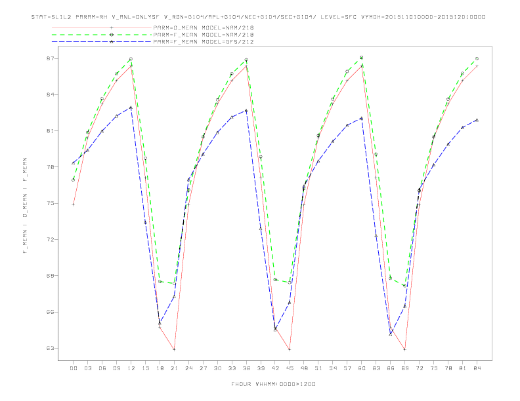Click the green dashed legend line sample

[102, 35]
